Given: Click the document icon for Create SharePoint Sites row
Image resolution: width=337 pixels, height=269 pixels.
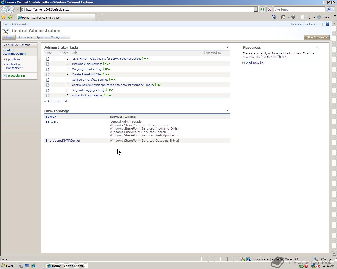Looking at the screenshot, I should pos(48,74).
